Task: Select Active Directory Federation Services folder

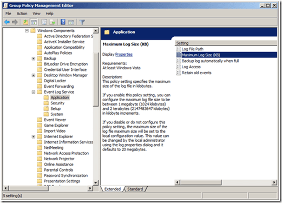Action: pos(69,36)
